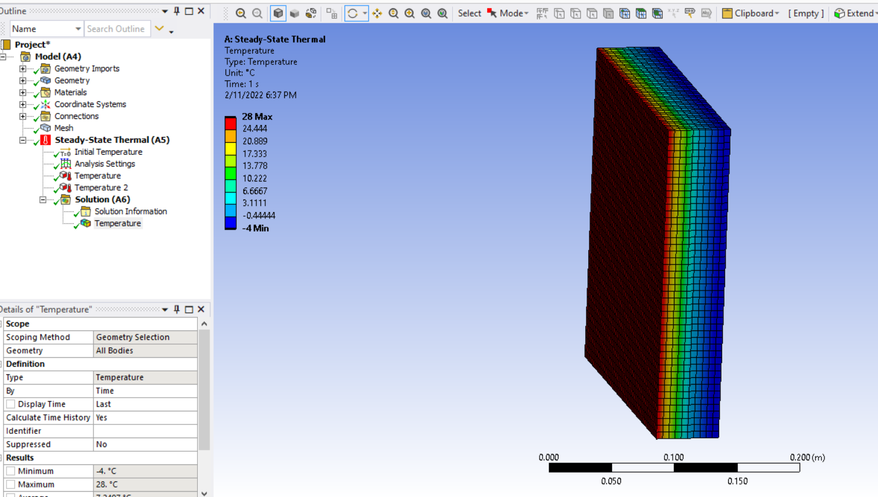878x497 pixels.
Task: Click the Calculate Time History Yes value
Action: (145, 417)
